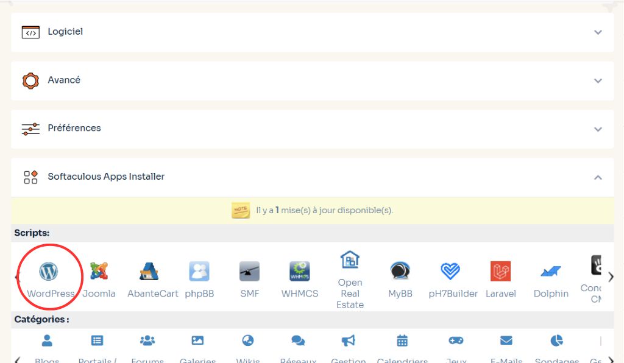This screenshot has width=624, height=363.
Task: Select the Forums category icon
Action: pos(147,340)
